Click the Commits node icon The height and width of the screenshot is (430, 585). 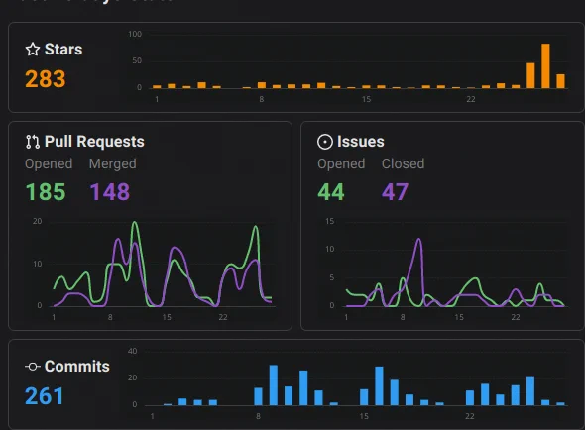coord(33,367)
